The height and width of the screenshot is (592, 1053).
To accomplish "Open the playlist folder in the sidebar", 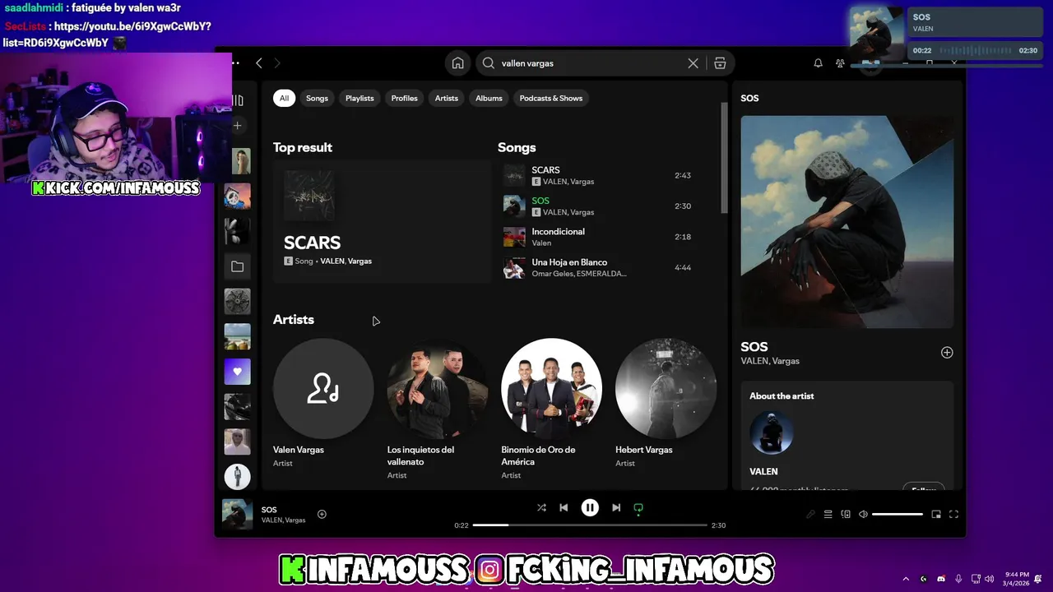I will (x=238, y=266).
